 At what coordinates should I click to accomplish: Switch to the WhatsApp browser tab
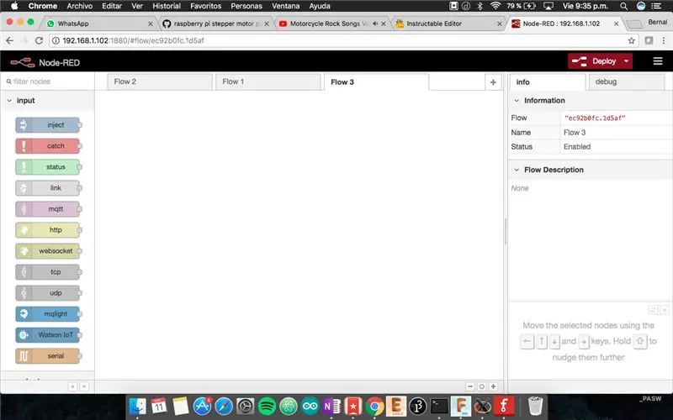(99, 24)
